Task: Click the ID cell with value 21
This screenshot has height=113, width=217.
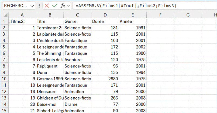Action: (22, 111)
